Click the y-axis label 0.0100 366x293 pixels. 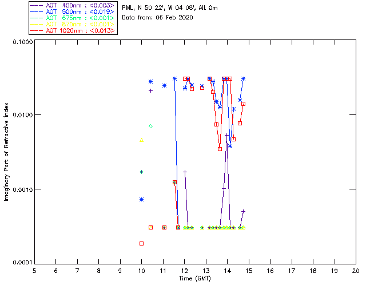coord(22,115)
